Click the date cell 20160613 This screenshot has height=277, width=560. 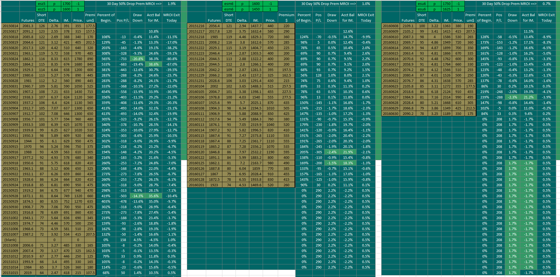[390, 43]
